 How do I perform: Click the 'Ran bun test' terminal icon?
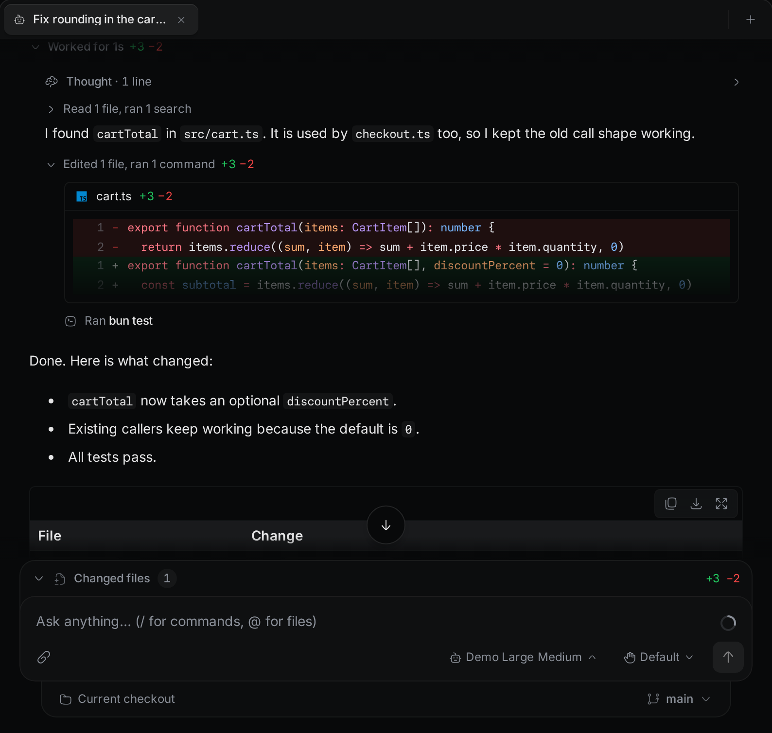pyautogui.click(x=70, y=321)
